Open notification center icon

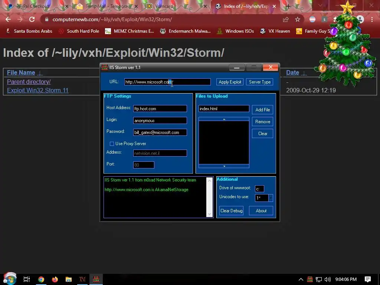pos(368,279)
